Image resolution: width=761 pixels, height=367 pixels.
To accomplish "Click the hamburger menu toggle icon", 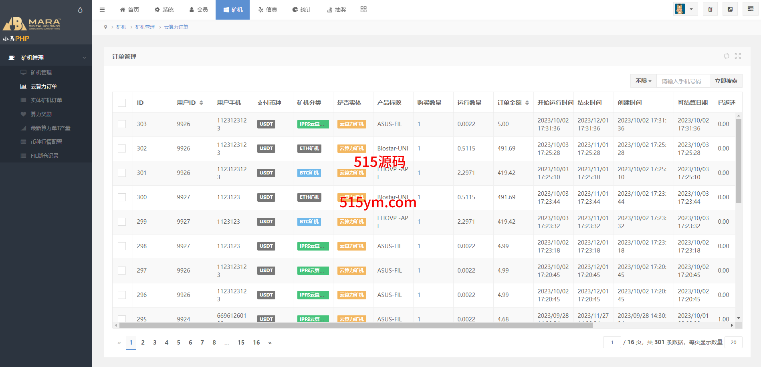I will click(102, 10).
